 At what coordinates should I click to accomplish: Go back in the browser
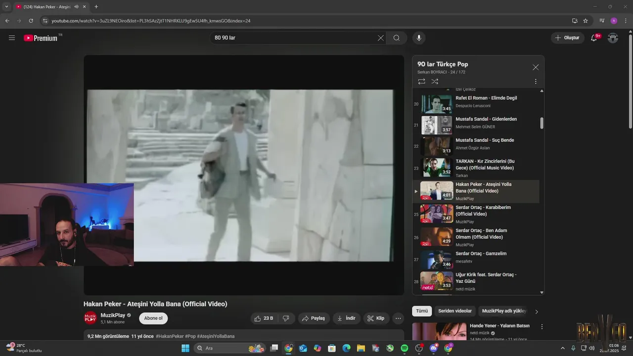tap(7, 21)
